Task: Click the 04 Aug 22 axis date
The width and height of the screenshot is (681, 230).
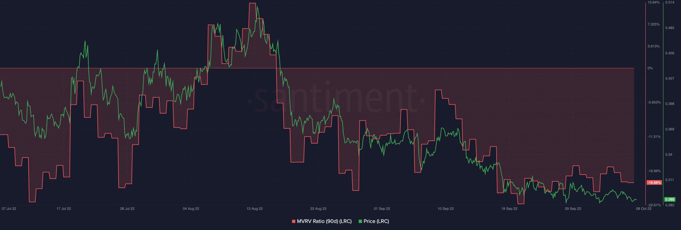Action: tap(191, 209)
